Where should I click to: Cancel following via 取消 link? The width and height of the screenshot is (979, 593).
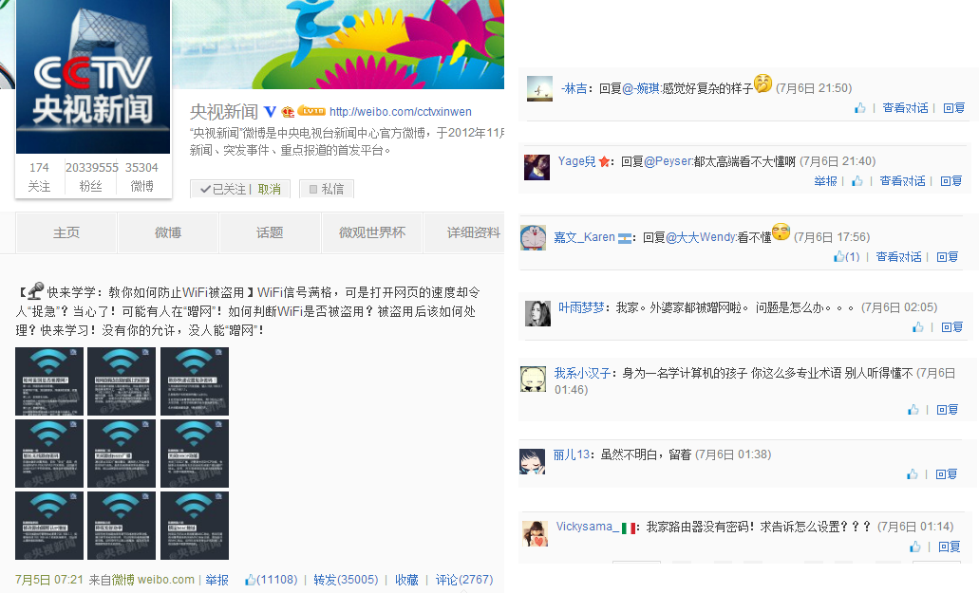coord(269,189)
